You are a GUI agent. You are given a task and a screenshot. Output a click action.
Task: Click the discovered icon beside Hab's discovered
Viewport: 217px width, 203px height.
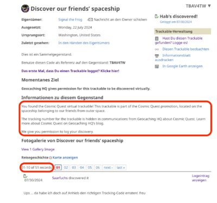pyautogui.click(x=156, y=16)
